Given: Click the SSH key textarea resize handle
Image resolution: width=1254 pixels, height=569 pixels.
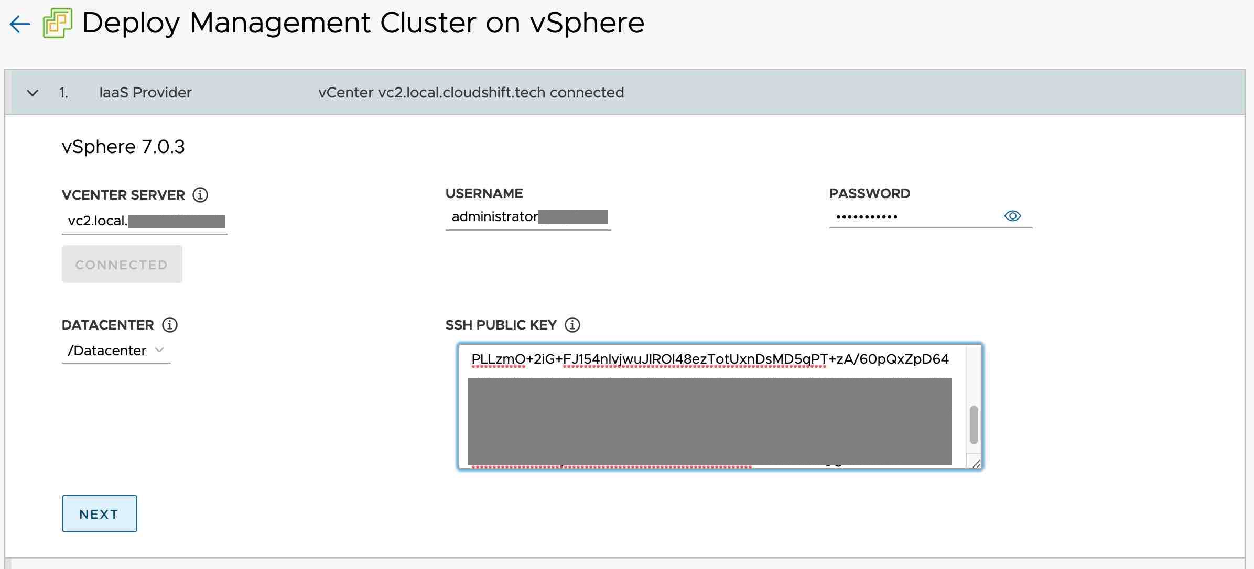Looking at the screenshot, I should pos(975,463).
